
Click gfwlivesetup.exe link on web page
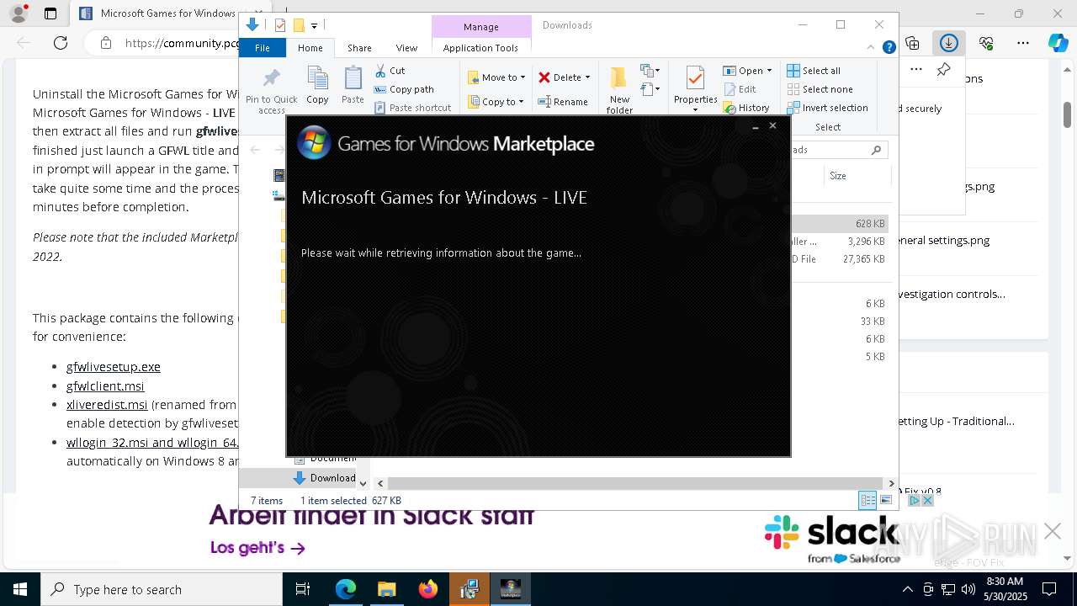[x=114, y=367]
